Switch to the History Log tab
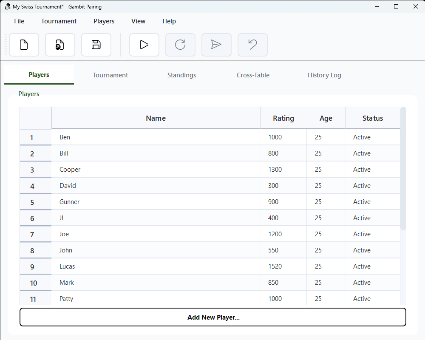 click(x=324, y=75)
